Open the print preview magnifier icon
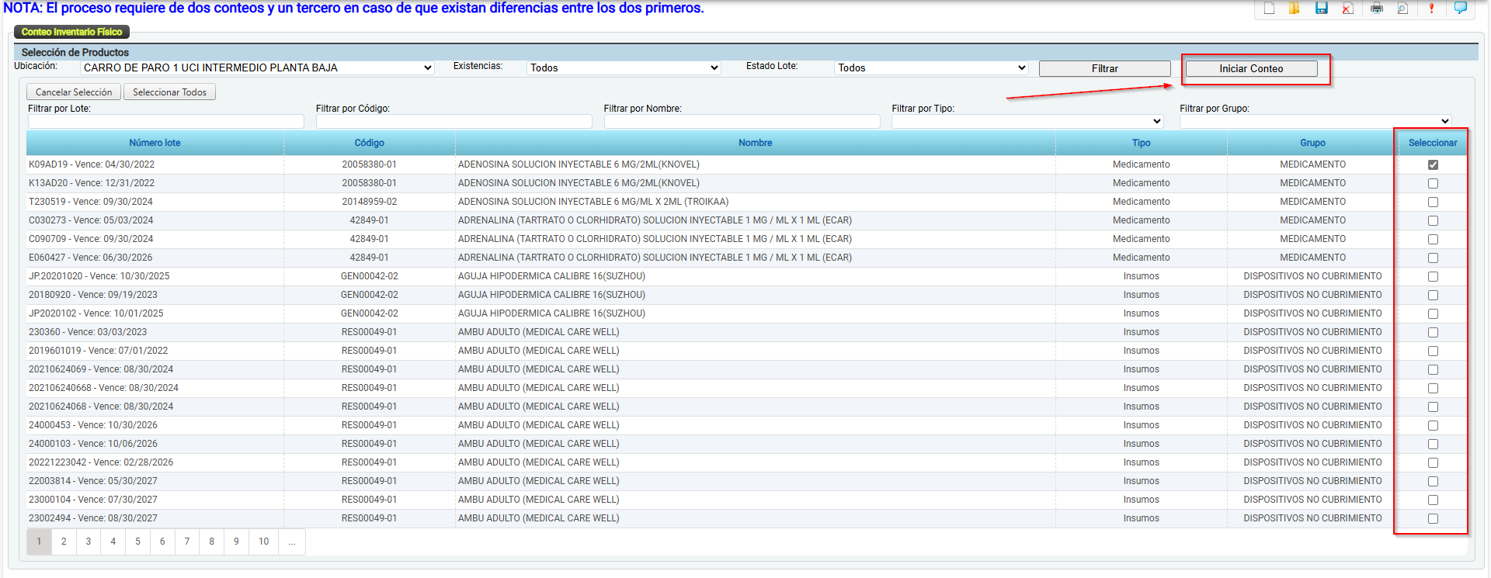The width and height of the screenshot is (1491, 578). click(1402, 9)
